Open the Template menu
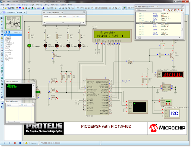The width and height of the screenshot is (191, 147). [55, 5]
